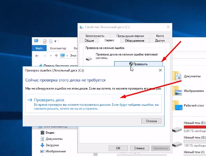206x156 pixels.
Task: Open the recent locations dropdown chevron
Action: [x=51, y=56]
